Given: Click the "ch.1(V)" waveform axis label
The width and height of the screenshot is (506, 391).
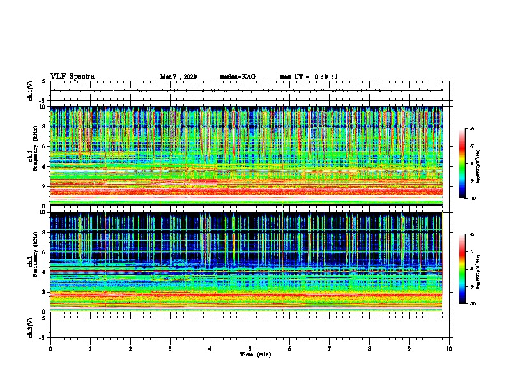Looking at the screenshot, I should 30,91.
